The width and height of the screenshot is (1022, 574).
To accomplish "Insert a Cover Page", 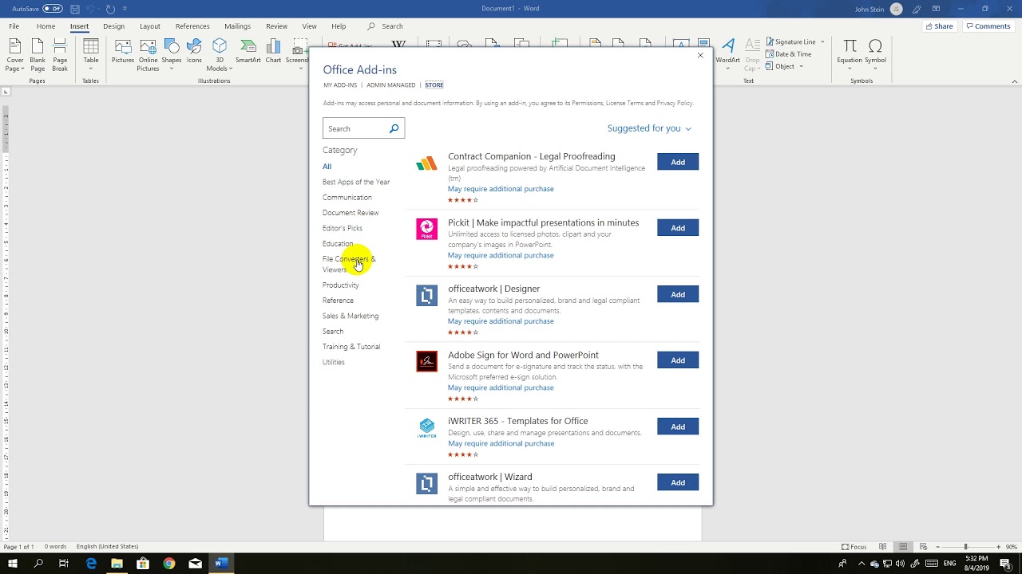I will point(15,55).
